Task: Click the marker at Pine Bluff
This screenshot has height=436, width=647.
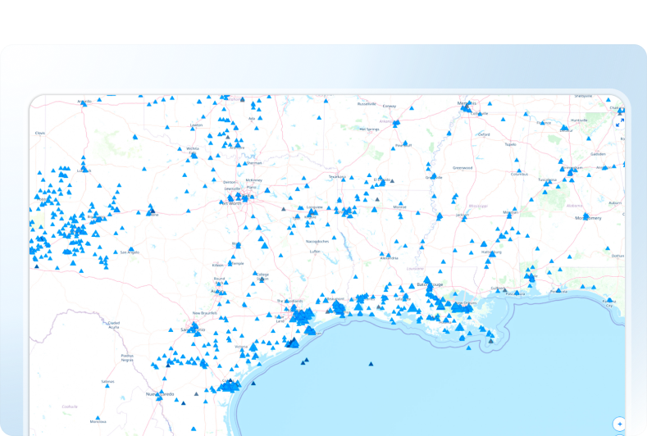Action: point(404,142)
